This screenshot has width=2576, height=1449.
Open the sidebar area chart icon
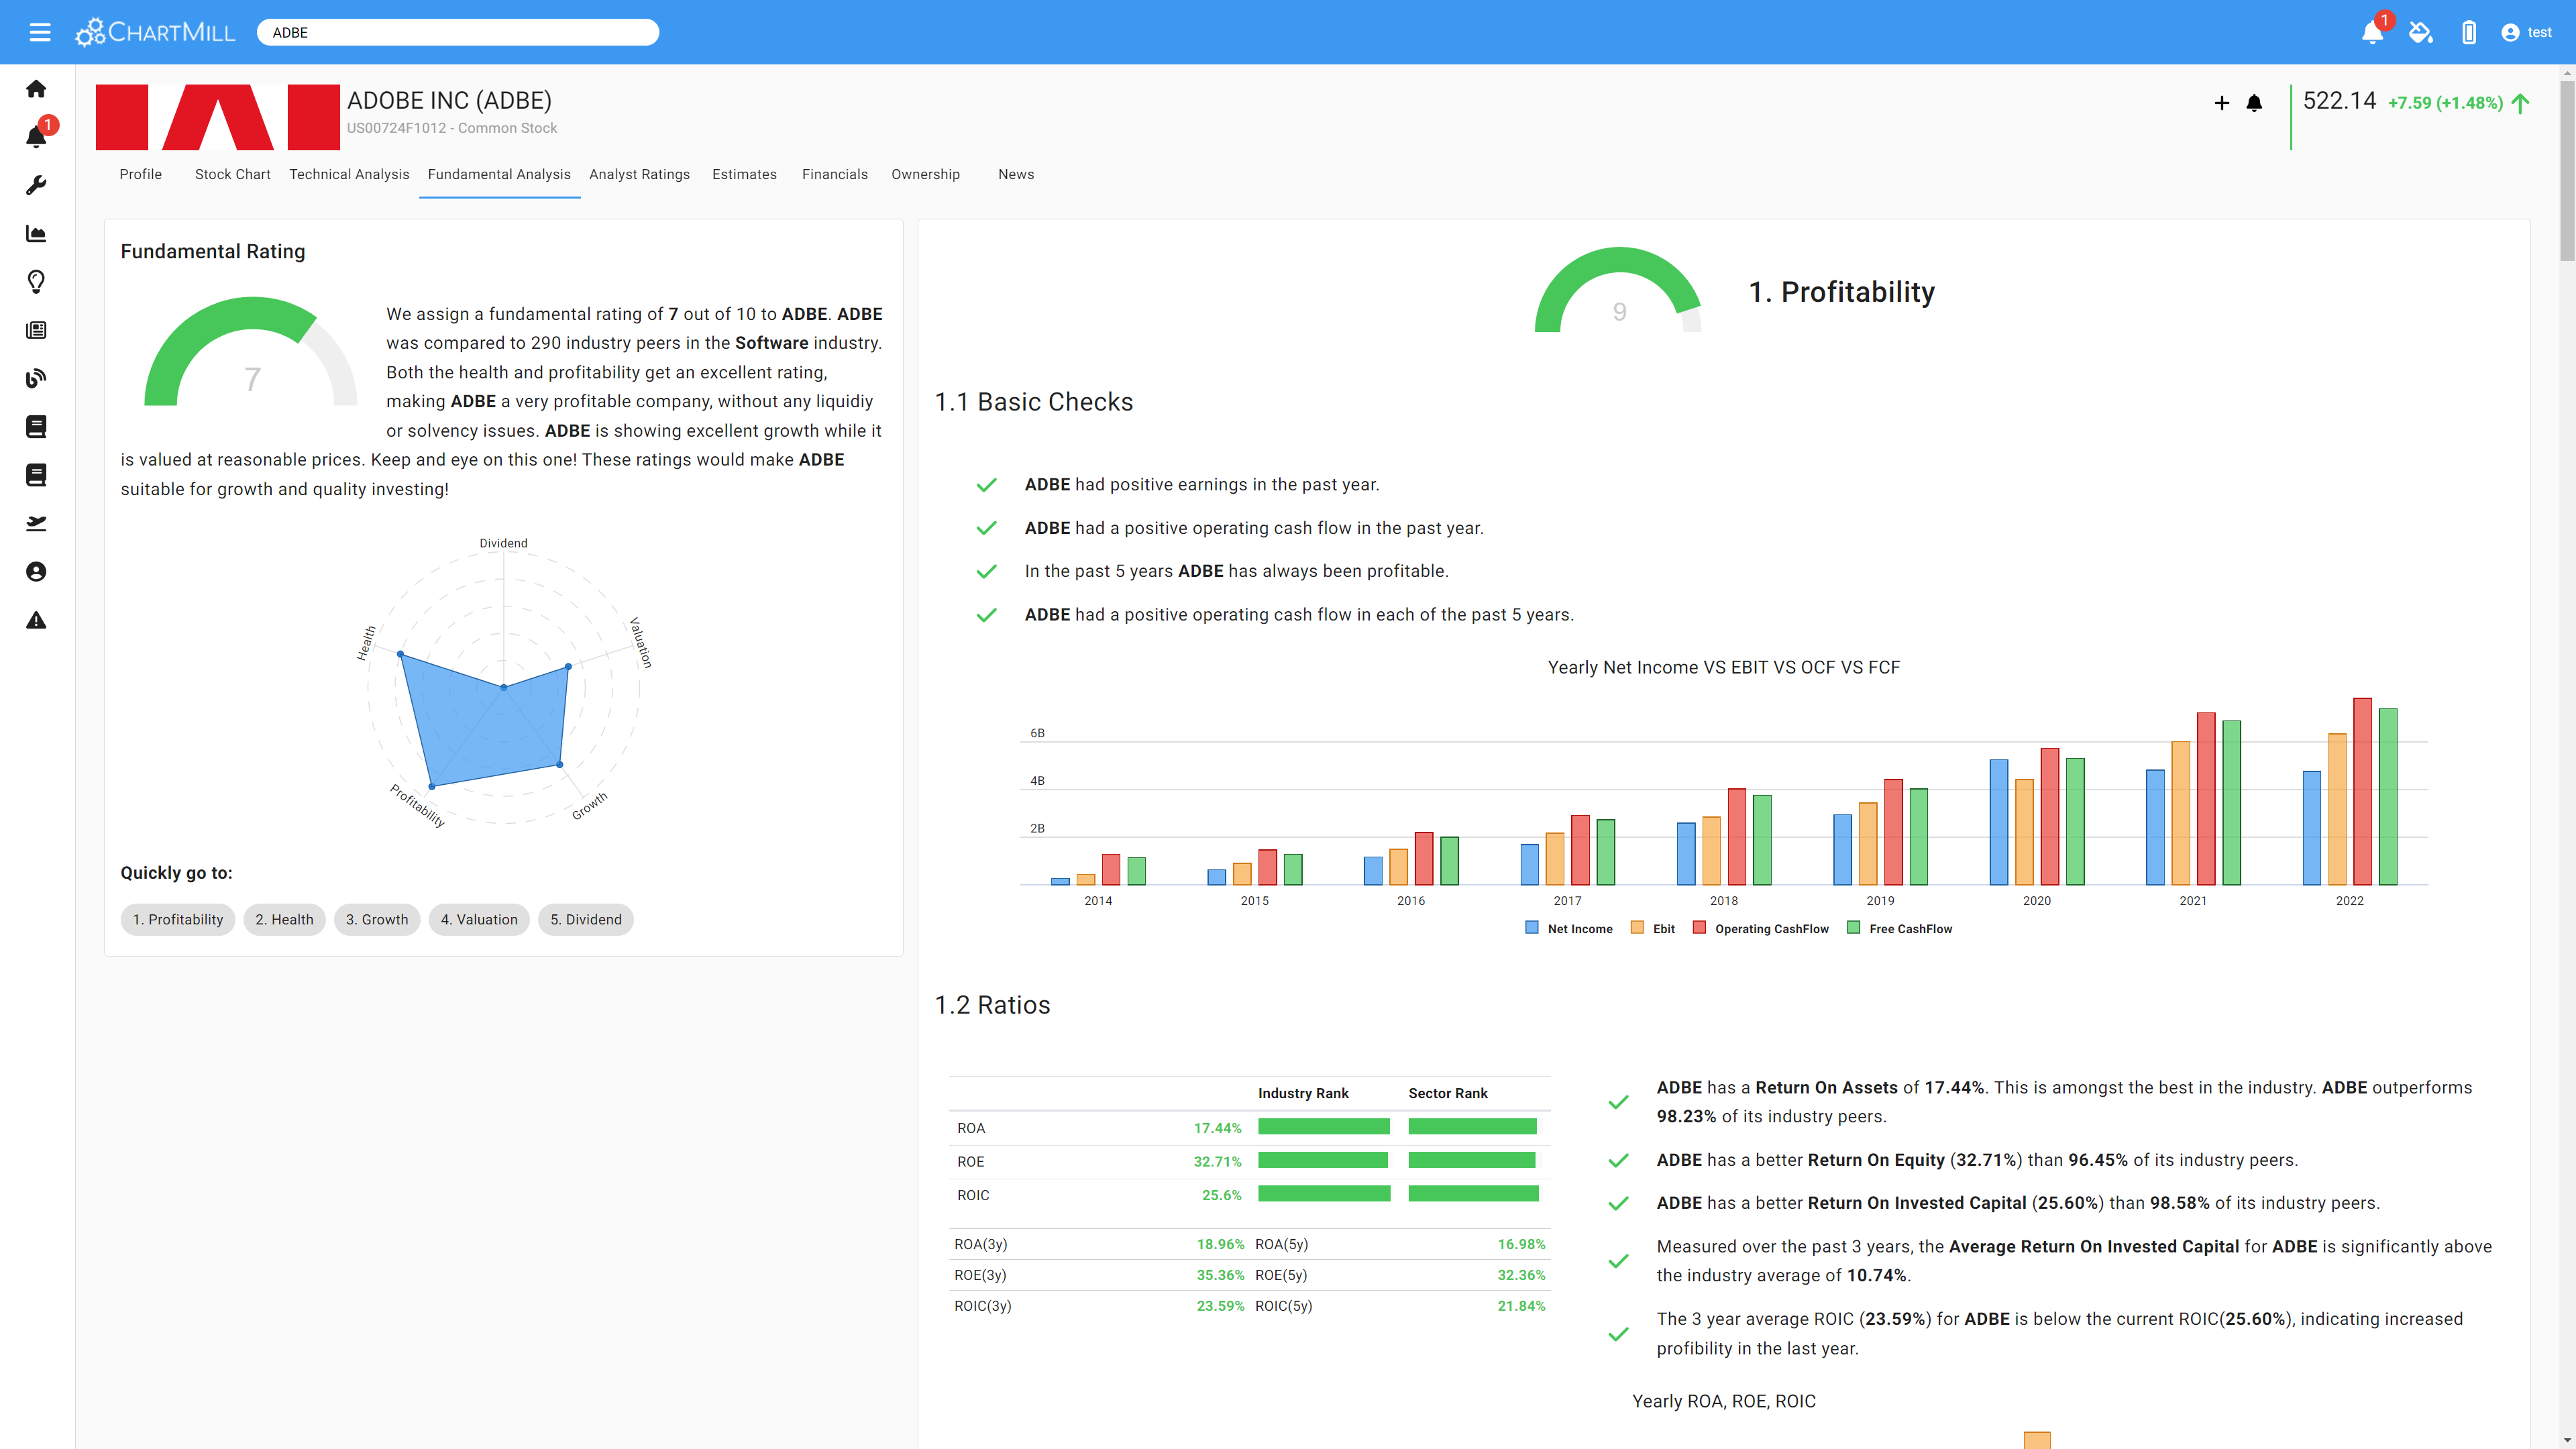36,234
